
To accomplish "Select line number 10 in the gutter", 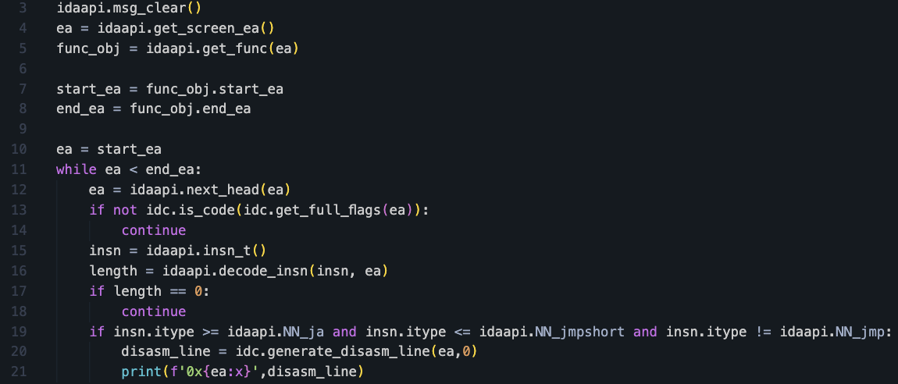I will (20, 149).
